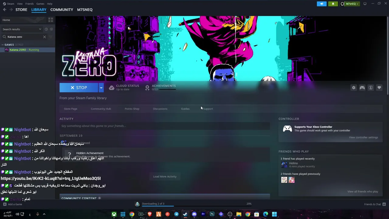Go back with the left arrow
Viewport: 389px width, 219px height.
[5, 10]
